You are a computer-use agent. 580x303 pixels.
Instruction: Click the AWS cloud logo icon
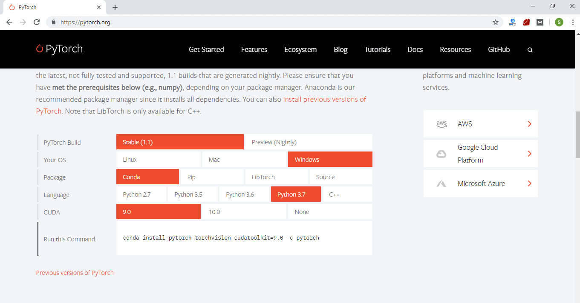click(441, 124)
